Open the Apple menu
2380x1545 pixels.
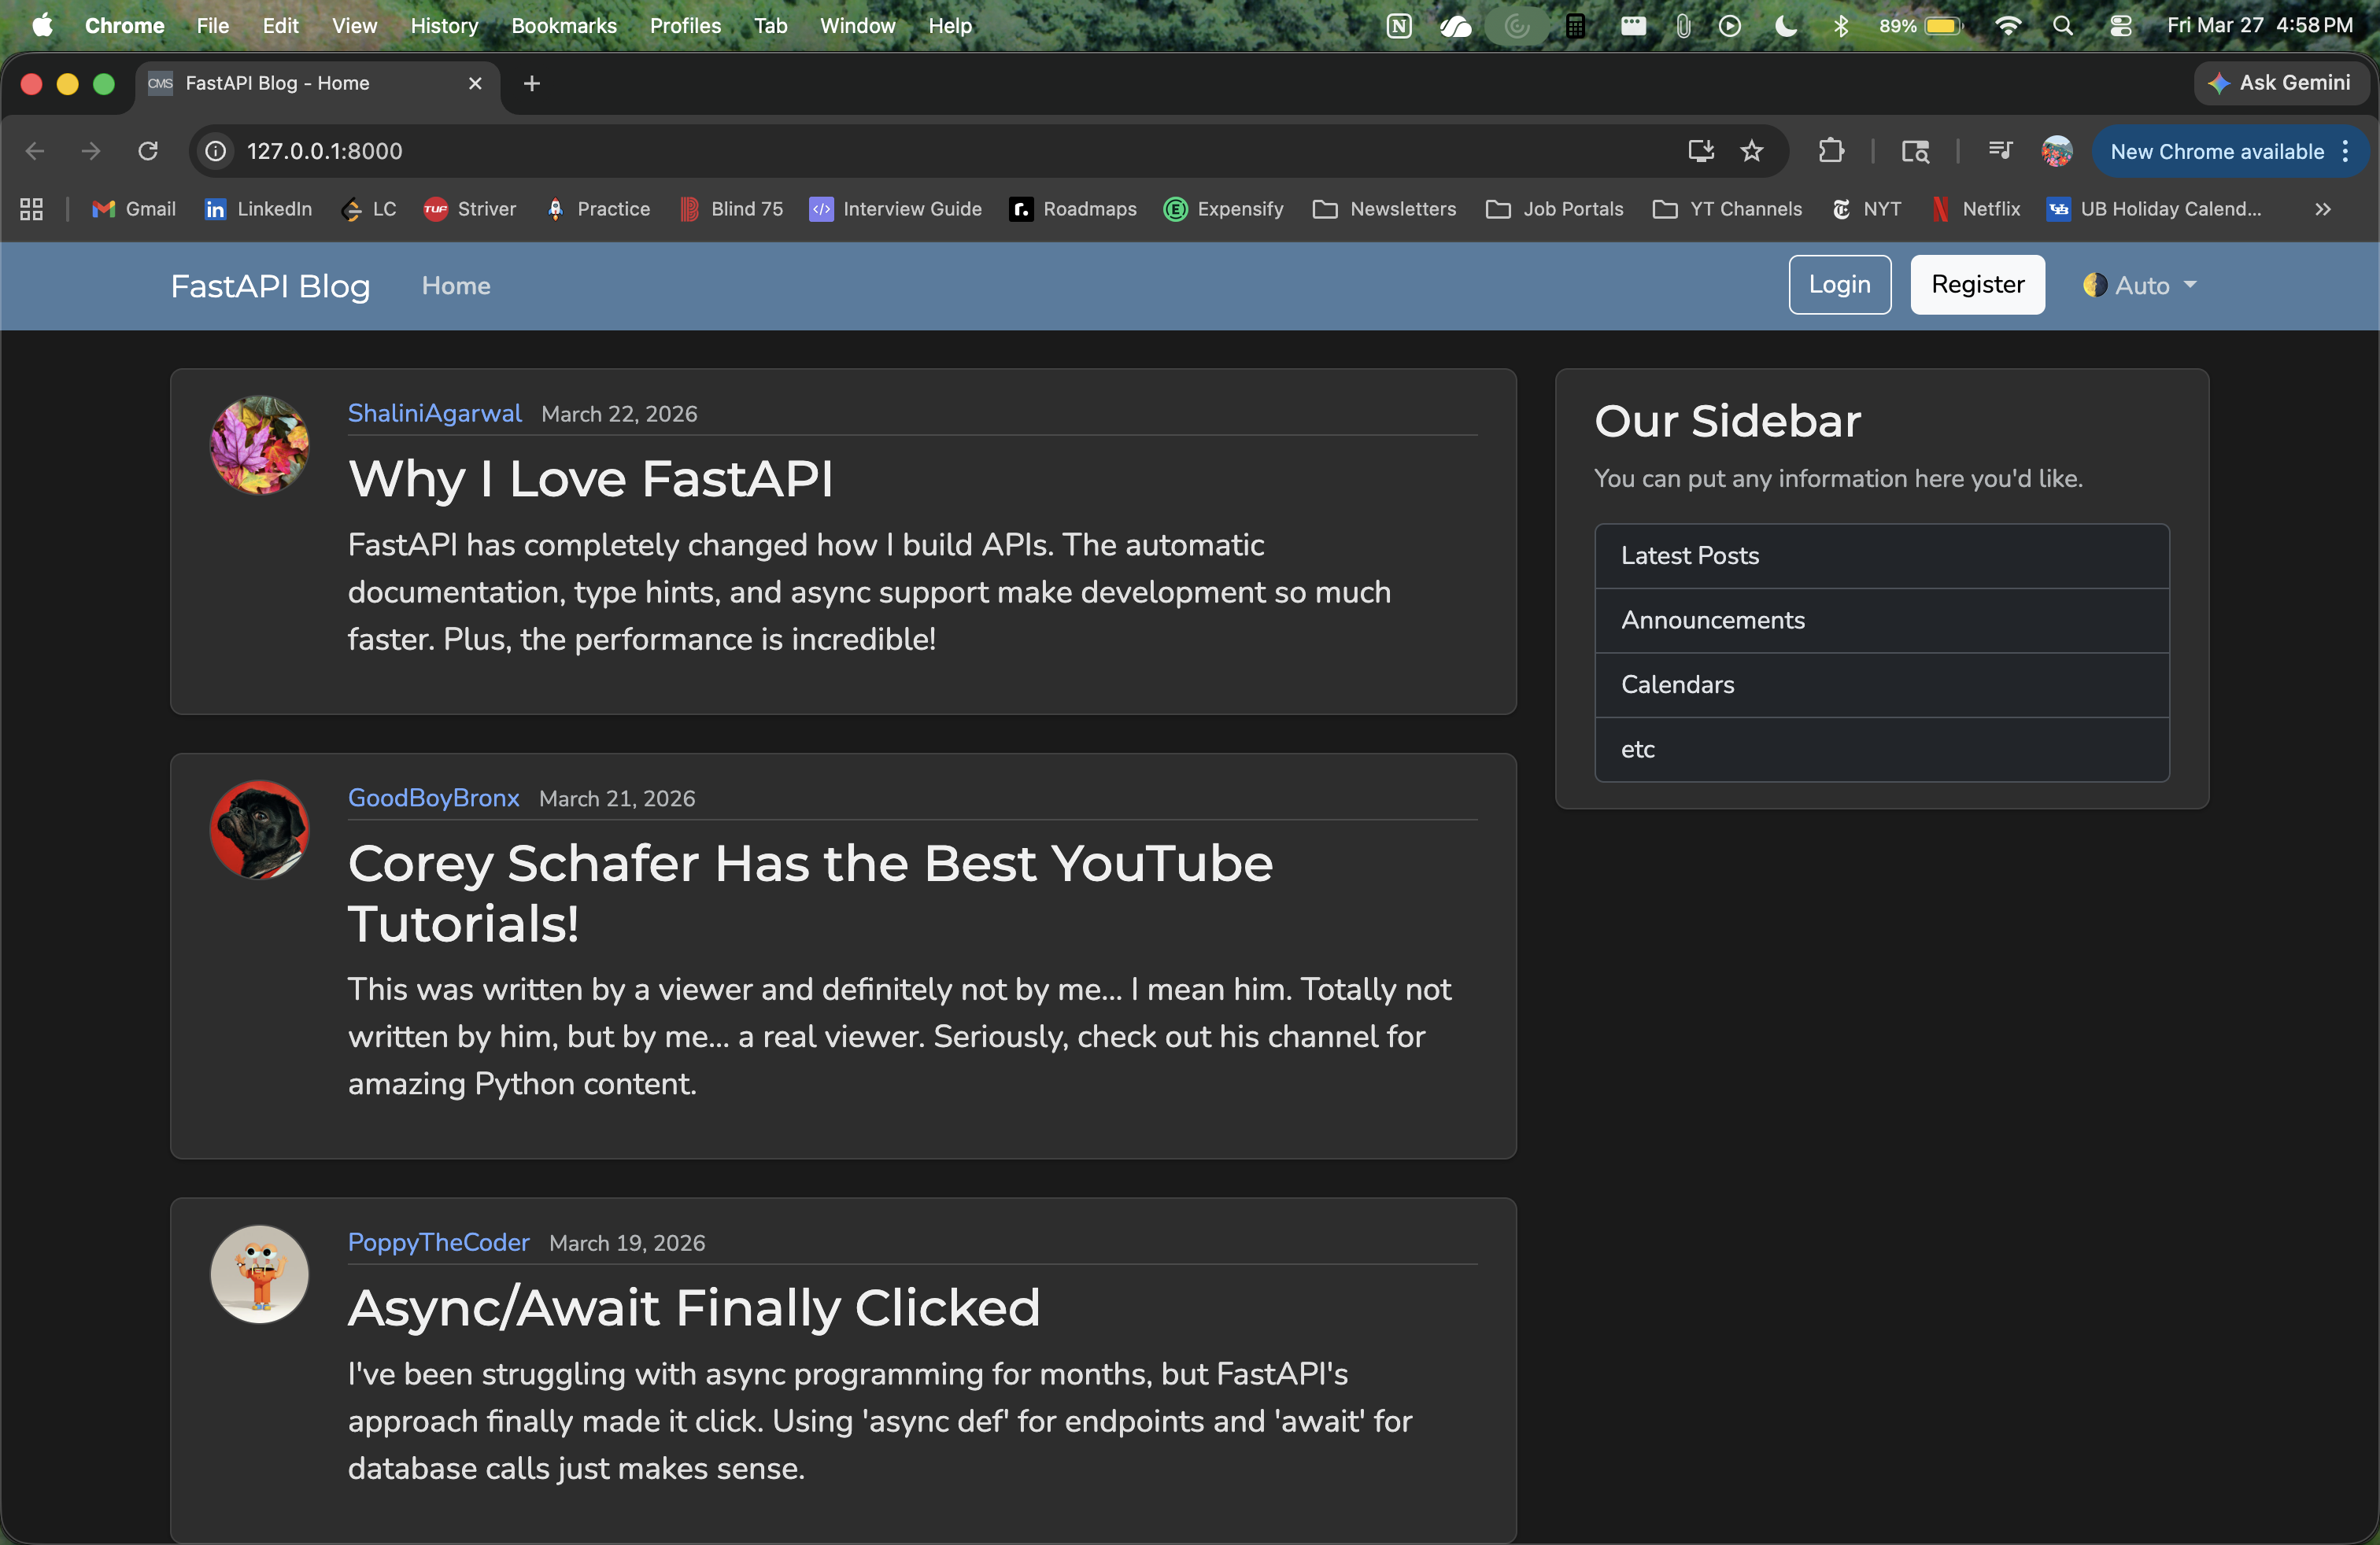[x=42, y=25]
